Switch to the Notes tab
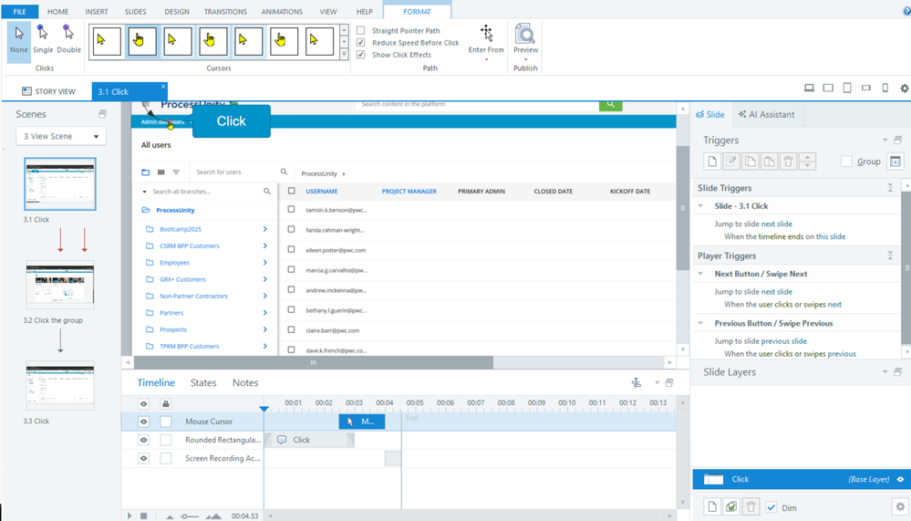911x521 pixels. tap(245, 382)
